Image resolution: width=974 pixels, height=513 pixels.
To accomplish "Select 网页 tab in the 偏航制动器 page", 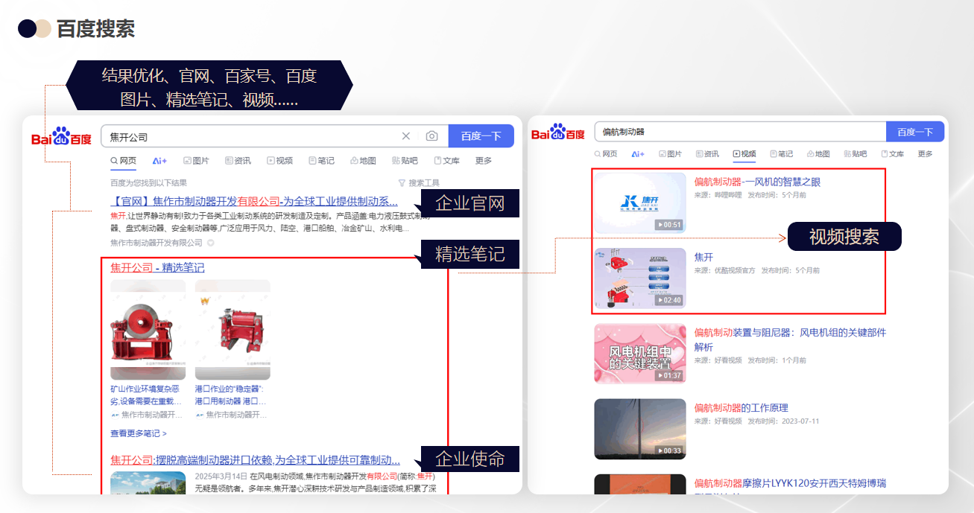I will click(606, 154).
